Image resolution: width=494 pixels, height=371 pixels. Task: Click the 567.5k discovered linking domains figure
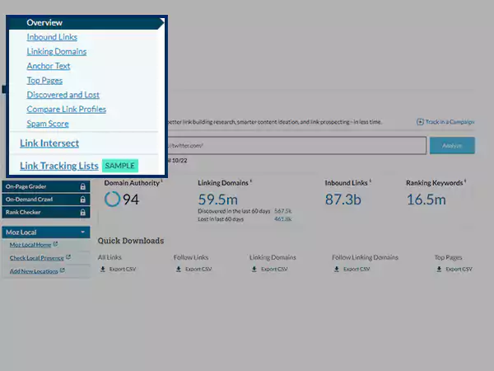pyautogui.click(x=284, y=210)
